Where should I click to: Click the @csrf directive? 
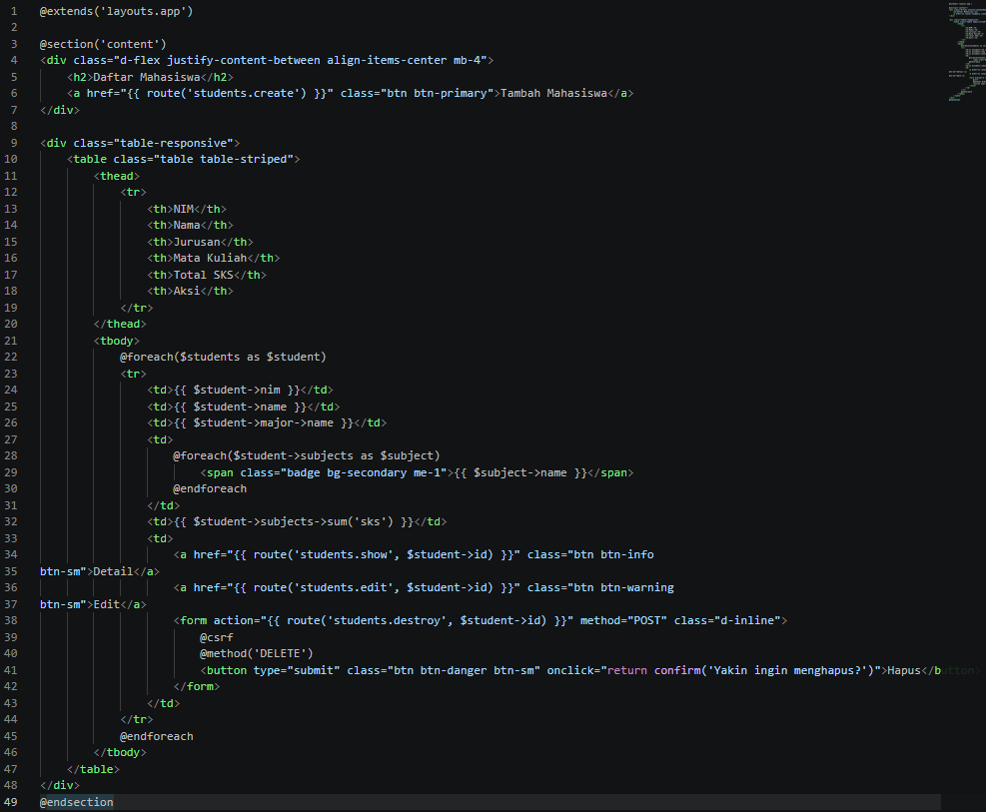217,638
